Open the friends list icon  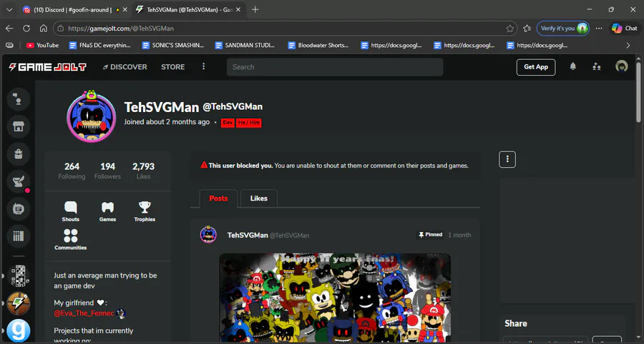click(x=597, y=66)
